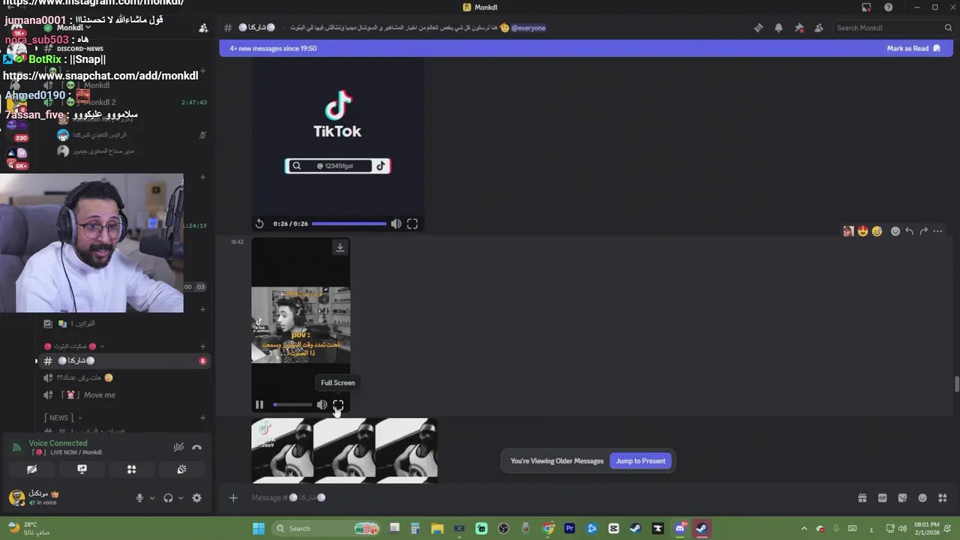
Task: Expand input device options arrow
Action: click(x=152, y=498)
